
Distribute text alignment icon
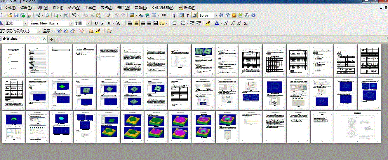(156, 23)
